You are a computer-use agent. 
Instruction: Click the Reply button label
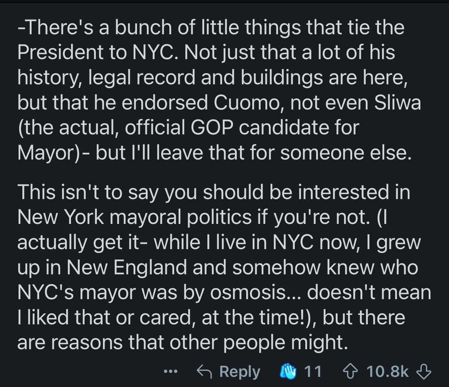coord(240,371)
